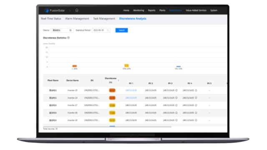Switch to the Alarm Management tab
Screen dimensions: 267x150
pyautogui.click(x=77, y=18)
